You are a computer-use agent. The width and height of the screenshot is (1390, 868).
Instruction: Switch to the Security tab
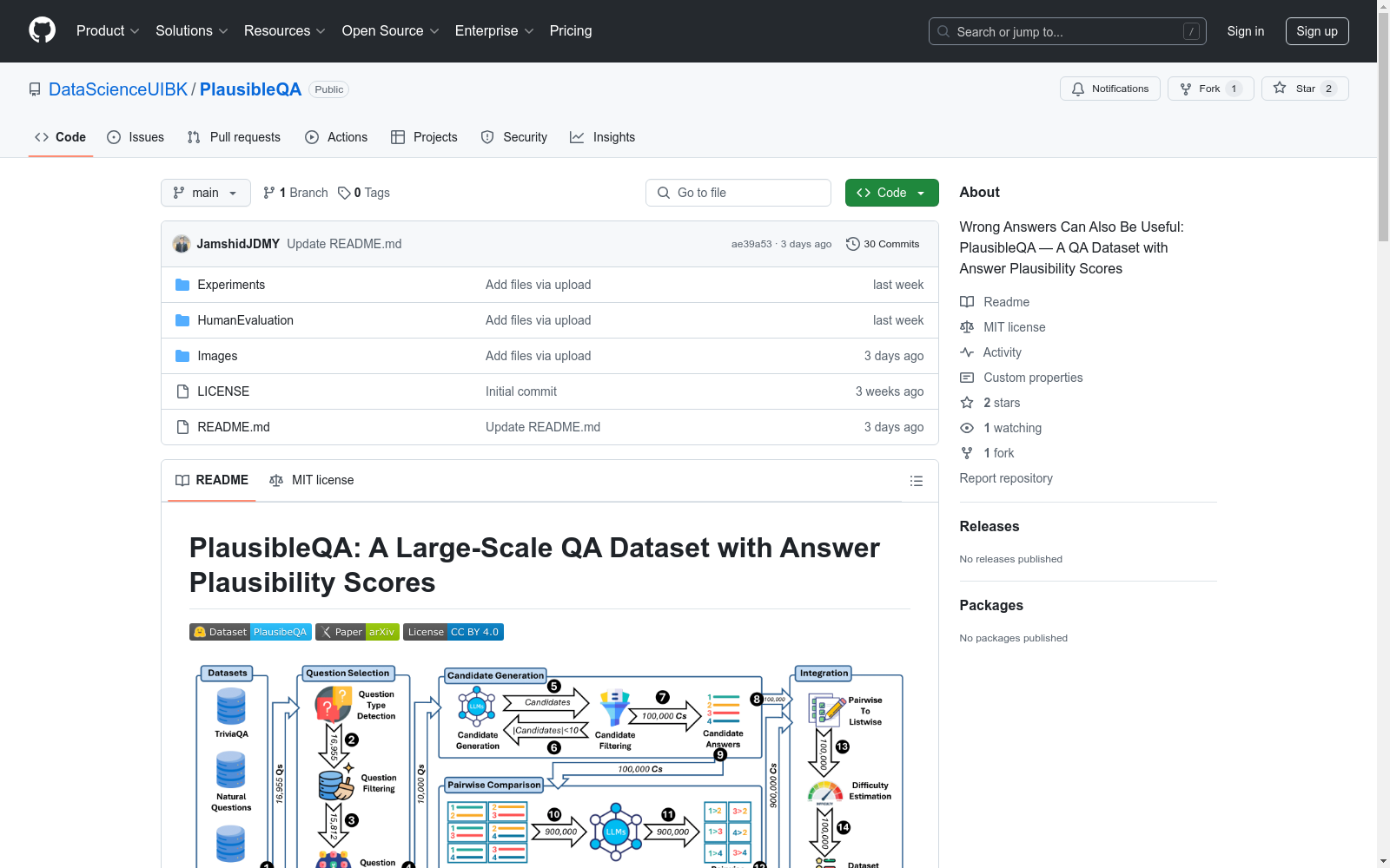tap(514, 137)
